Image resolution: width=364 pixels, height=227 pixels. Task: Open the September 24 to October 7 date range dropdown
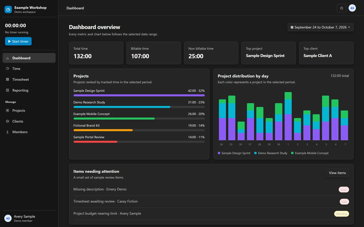[x=320, y=27]
